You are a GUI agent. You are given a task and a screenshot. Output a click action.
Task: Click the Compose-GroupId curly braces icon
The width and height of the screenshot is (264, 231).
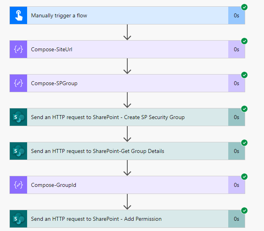18,185
